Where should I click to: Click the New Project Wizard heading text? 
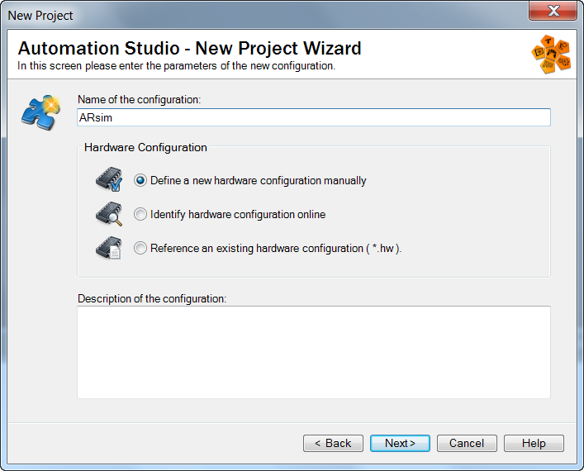pyautogui.click(x=190, y=48)
